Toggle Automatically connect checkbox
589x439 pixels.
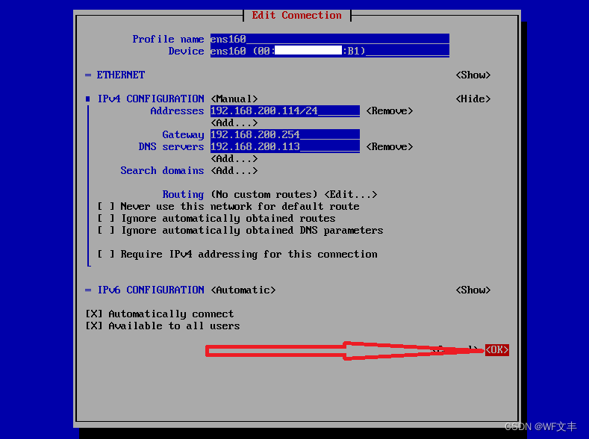pyautogui.click(x=159, y=314)
